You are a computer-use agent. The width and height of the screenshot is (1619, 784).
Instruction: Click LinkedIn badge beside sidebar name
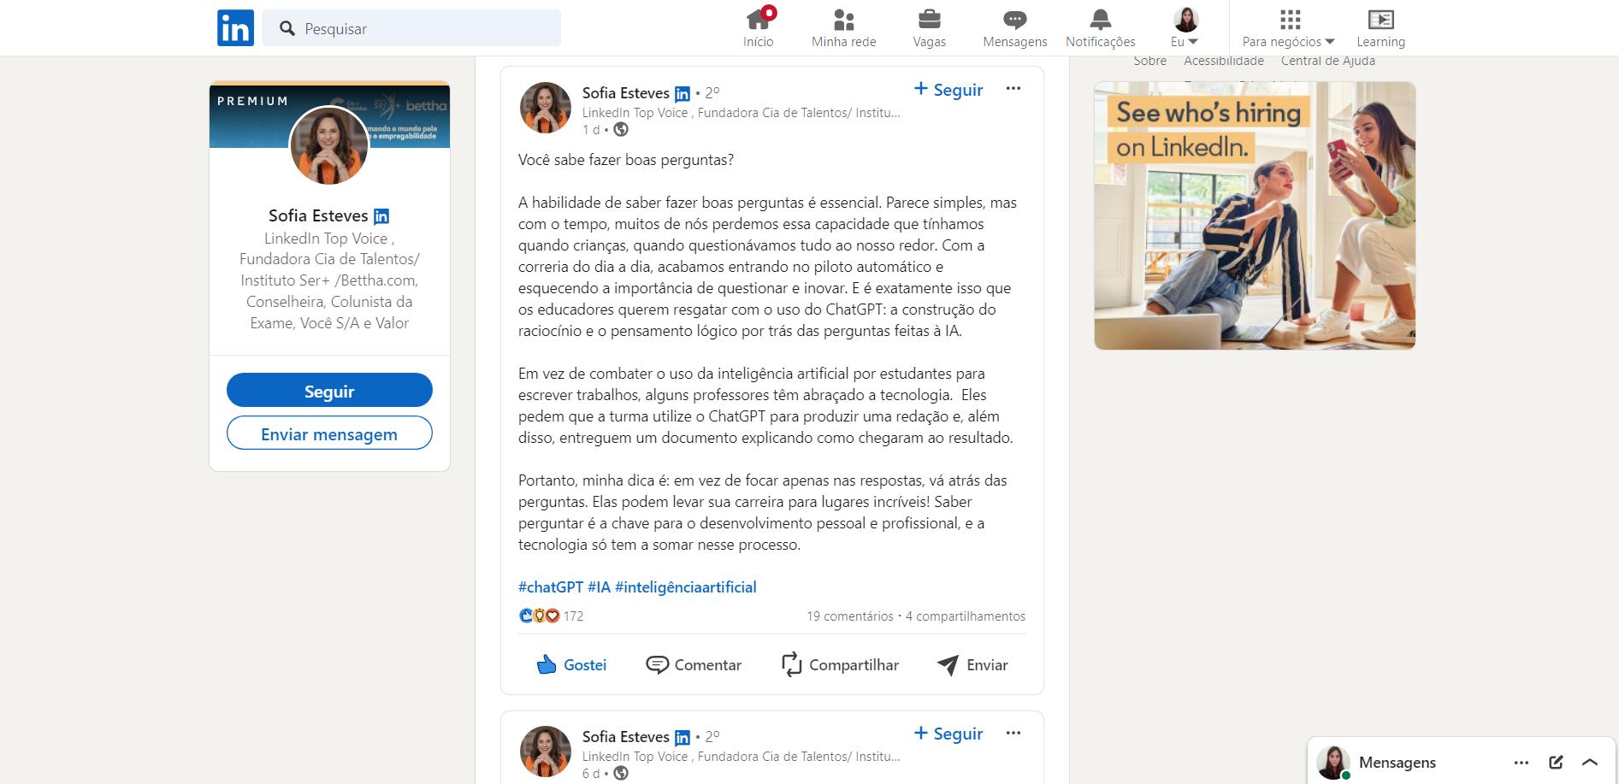click(381, 216)
